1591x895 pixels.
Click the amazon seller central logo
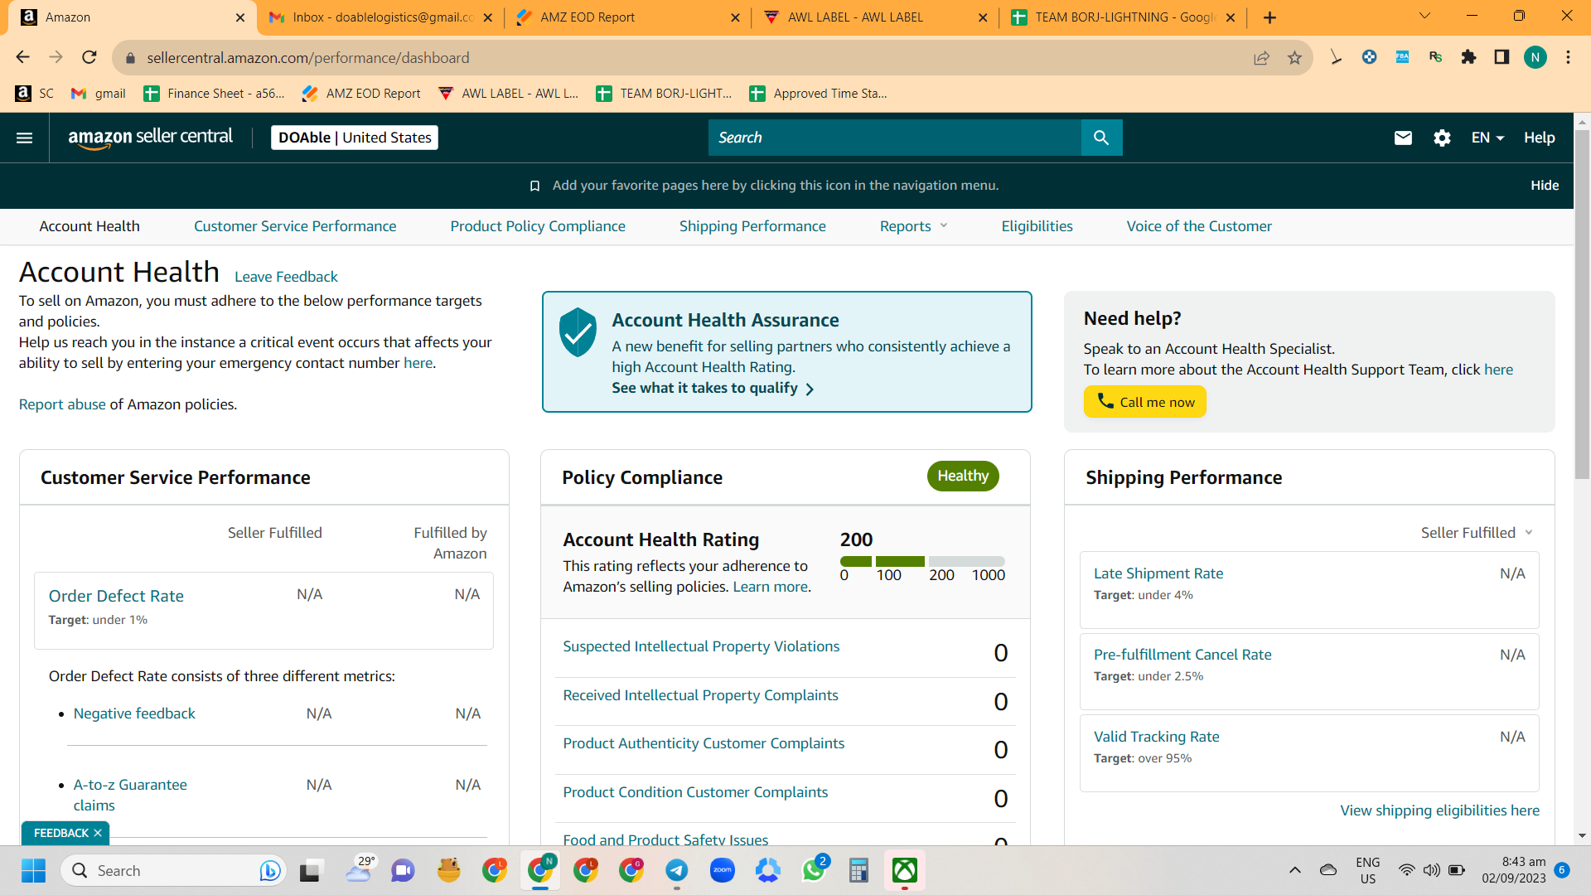pyautogui.click(x=150, y=138)
